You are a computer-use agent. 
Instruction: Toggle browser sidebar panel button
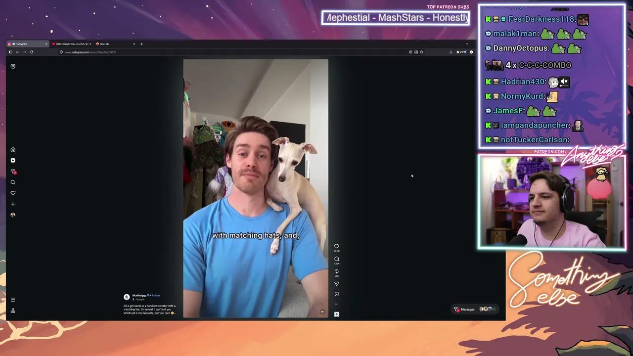pos(10,52)
